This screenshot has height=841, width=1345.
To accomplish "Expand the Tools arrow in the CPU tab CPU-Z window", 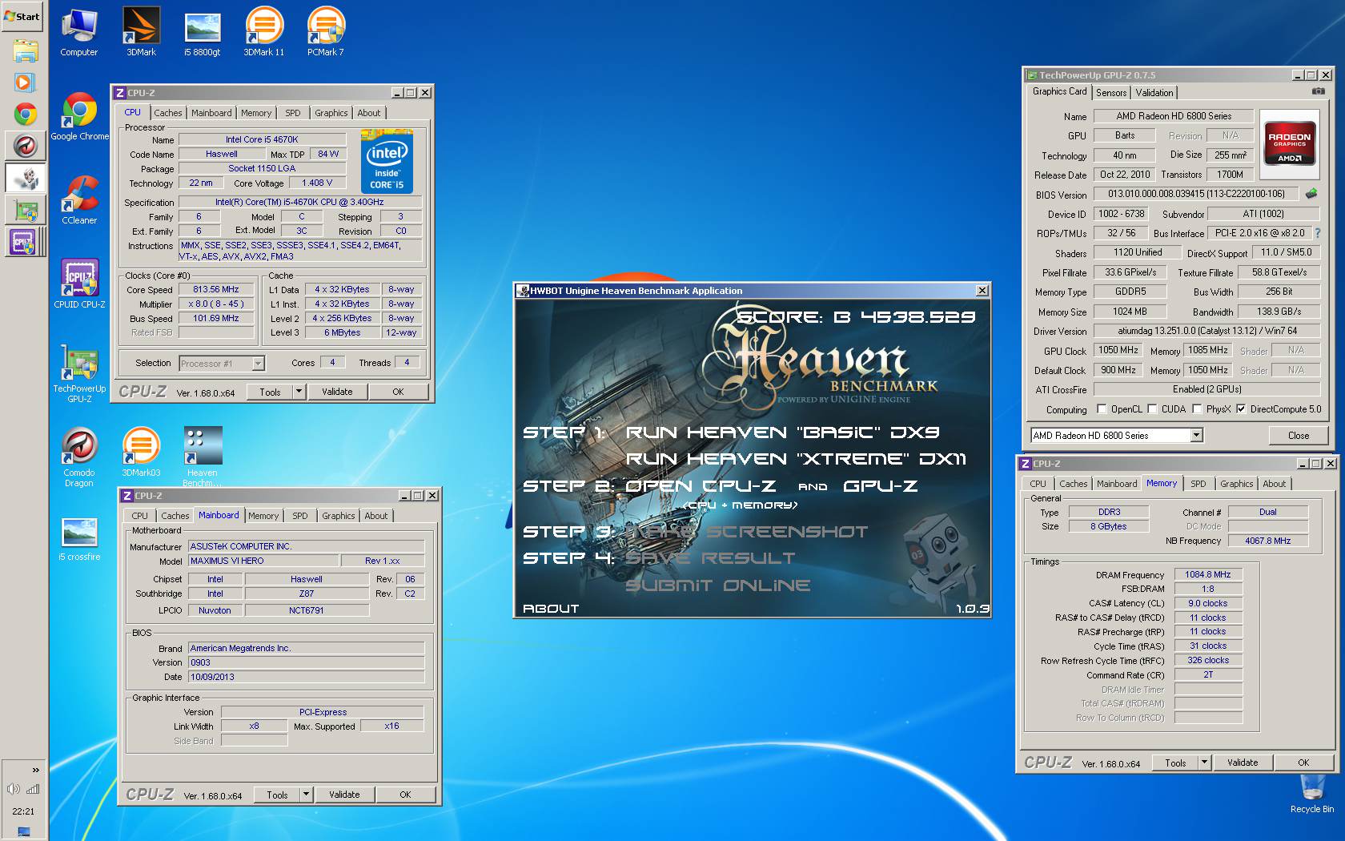I will tap(299, 392).
